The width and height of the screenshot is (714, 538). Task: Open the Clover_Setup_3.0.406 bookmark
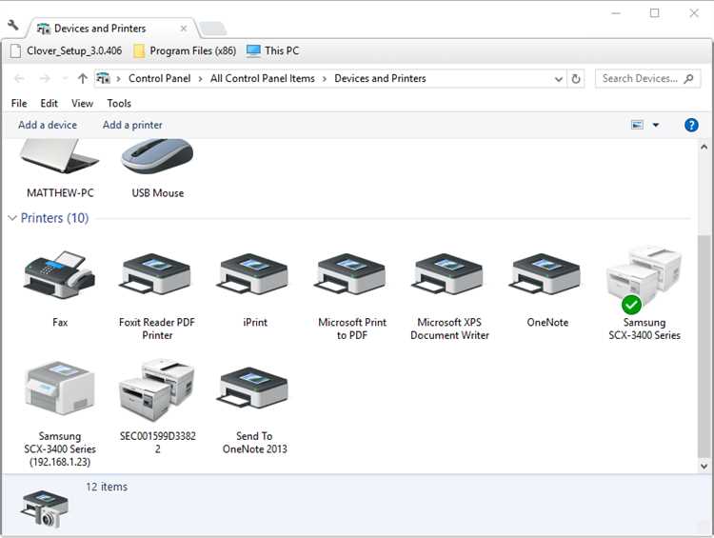pos(66,50)
